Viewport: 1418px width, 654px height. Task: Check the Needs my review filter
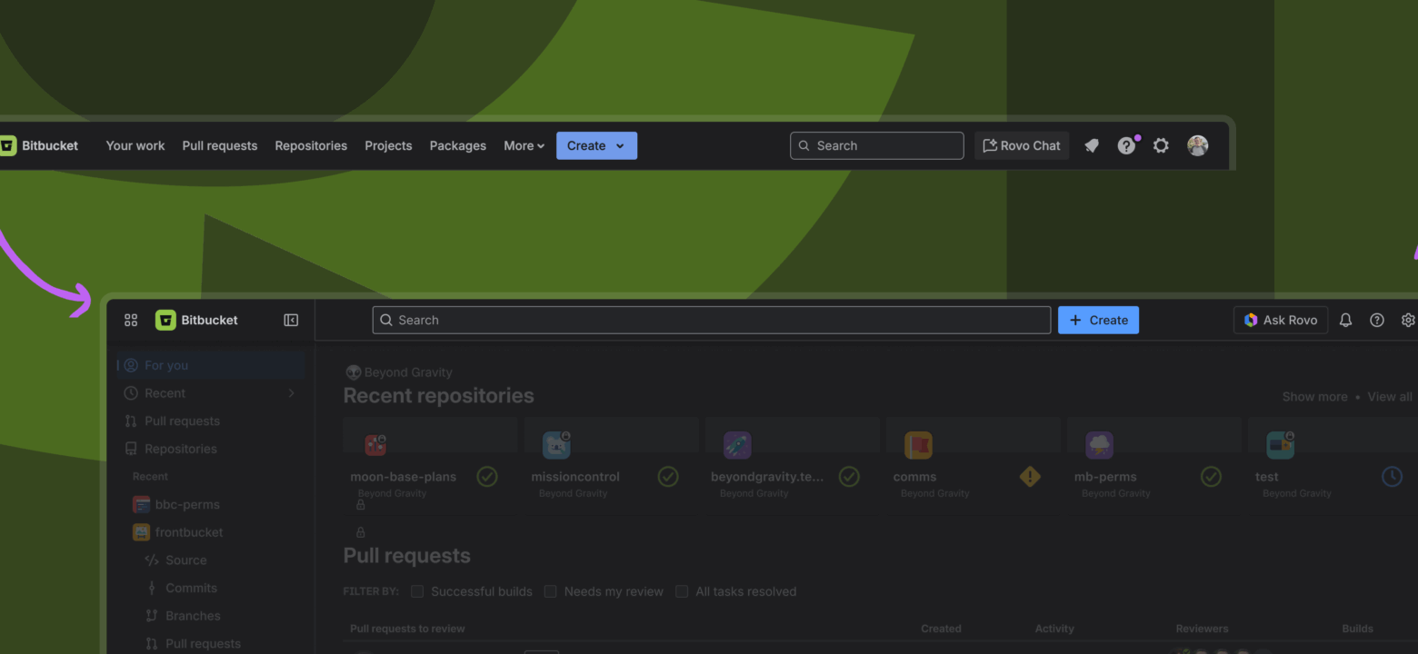[x=550, y=590]
